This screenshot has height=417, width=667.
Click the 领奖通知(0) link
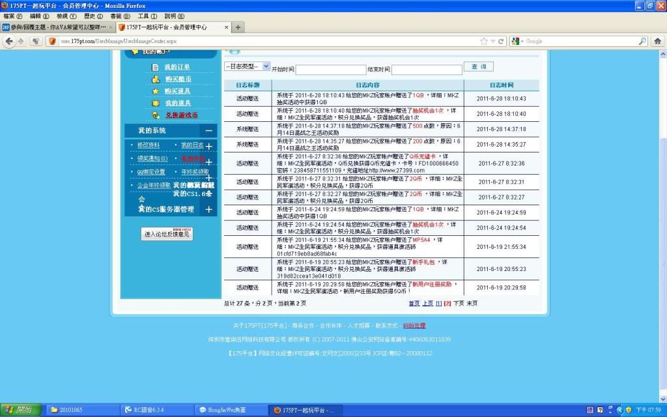coord(152,158)
